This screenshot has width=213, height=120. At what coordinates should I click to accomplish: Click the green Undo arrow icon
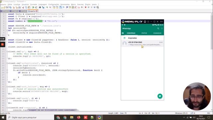[x=33, y=7]
